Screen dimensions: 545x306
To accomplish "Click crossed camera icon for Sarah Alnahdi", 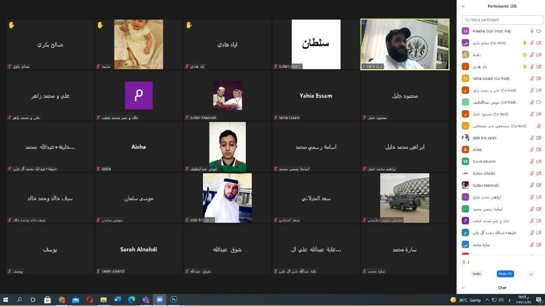I will (538, 161).
